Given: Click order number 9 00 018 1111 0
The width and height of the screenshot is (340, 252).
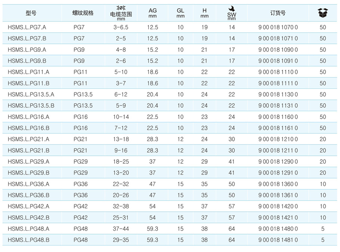Looking at the screenshot, I should 278,83.
